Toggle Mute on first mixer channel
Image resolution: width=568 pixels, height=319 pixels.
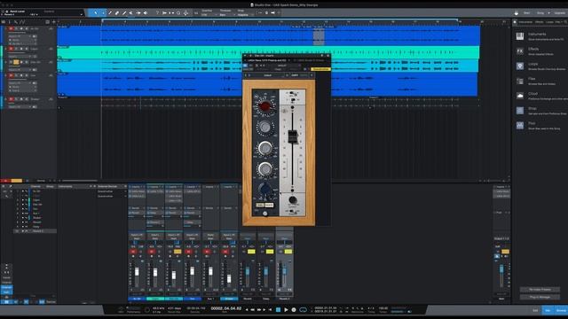(x=133, y=252)
